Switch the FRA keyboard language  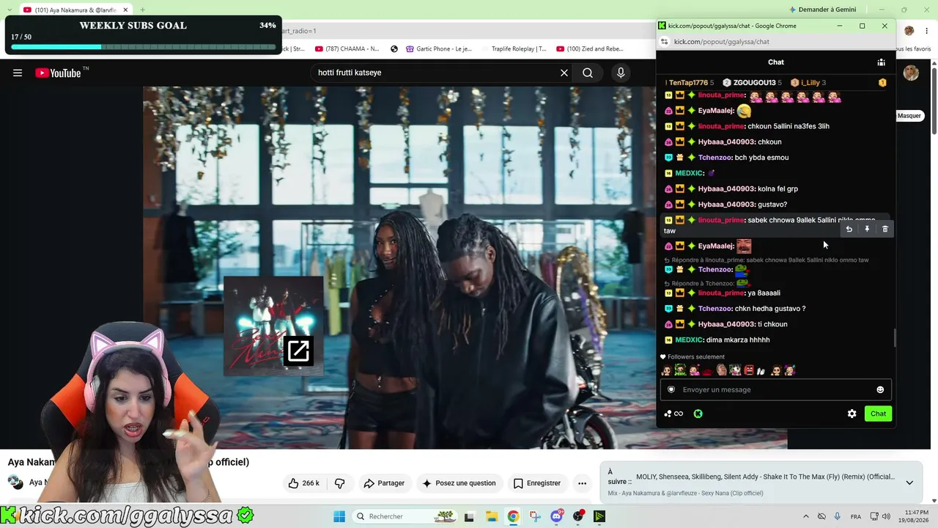point(855,516)
